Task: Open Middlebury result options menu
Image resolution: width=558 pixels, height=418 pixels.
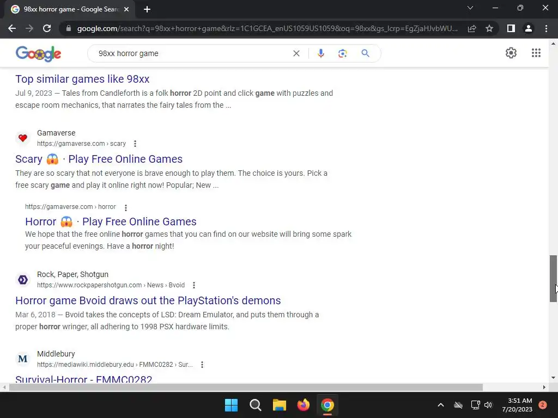Action: [202, 365]
